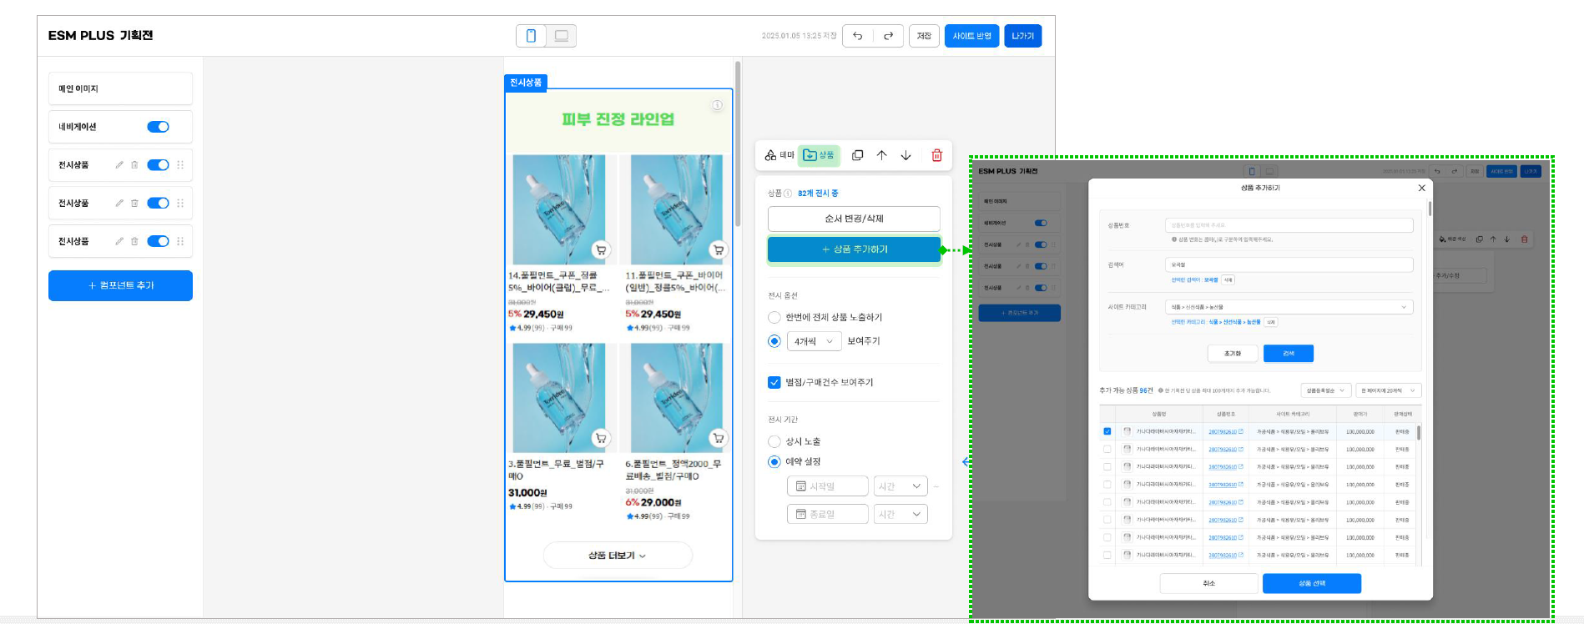Click the info icon beside 피부 진정 라인업
Image resolution: width=1584 pixels, height=624 pixels.
(717, 105)
